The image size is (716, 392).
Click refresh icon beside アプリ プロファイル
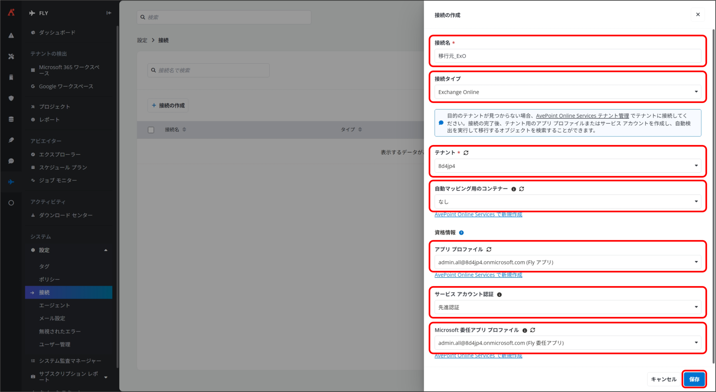pos(489,249)
